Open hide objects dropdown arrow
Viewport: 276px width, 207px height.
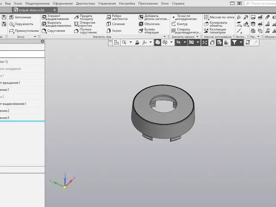pos(185,42)
